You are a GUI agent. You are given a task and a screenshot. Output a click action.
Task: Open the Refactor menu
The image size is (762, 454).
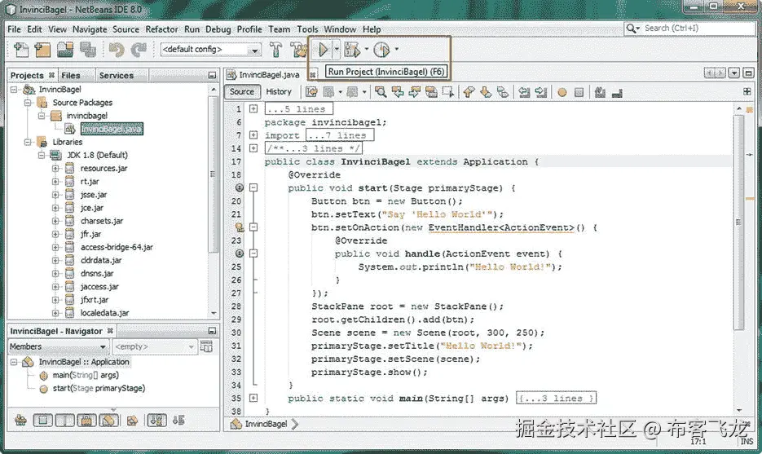pyautogui.click(x=162, y=29)
